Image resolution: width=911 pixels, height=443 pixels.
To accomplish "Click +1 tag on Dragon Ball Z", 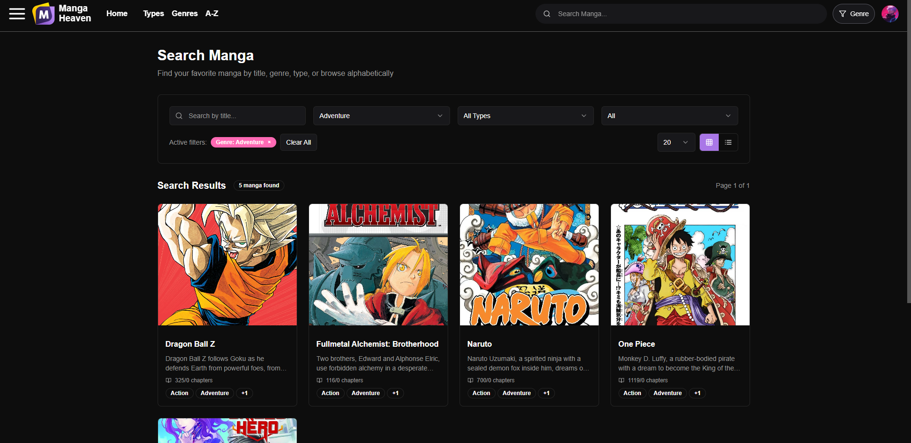I will (244, 393).
